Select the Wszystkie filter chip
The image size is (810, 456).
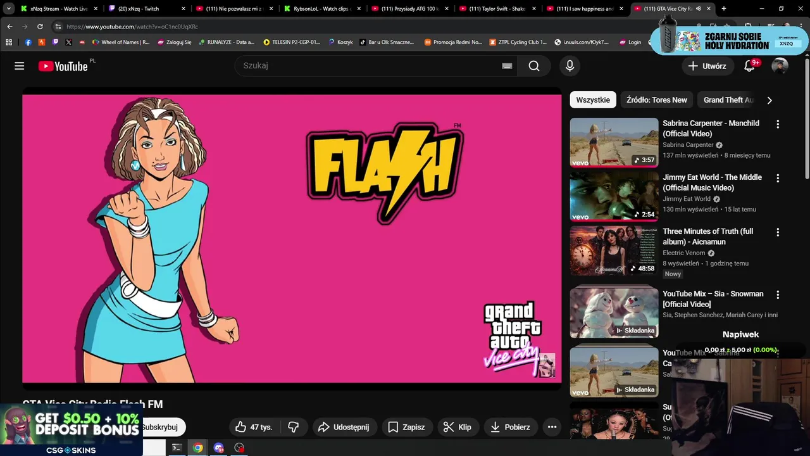(593, 100)
